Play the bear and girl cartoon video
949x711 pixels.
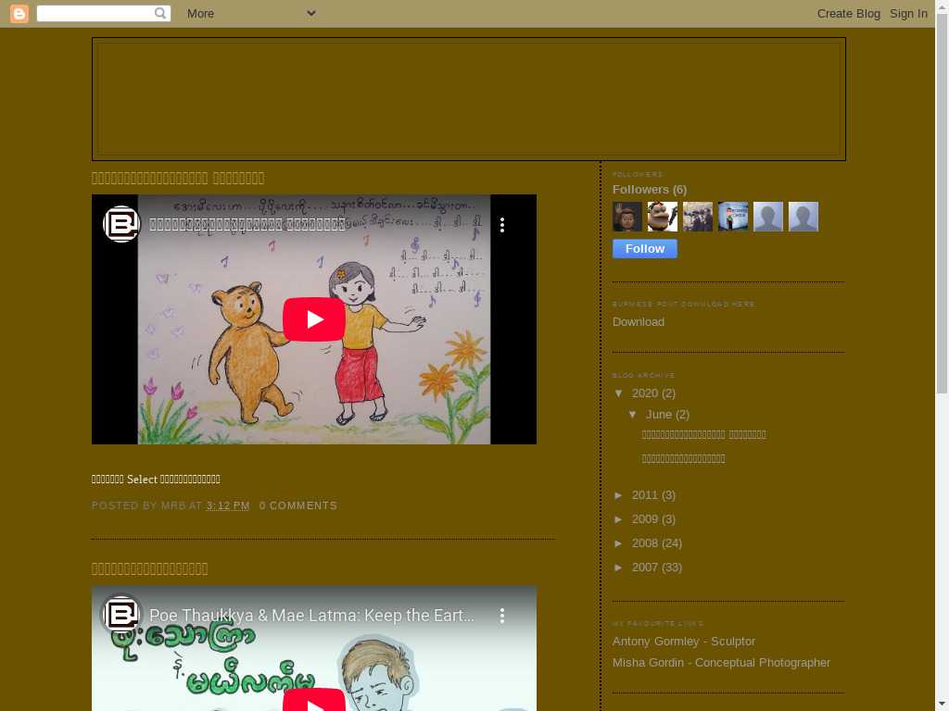point(313,319)
